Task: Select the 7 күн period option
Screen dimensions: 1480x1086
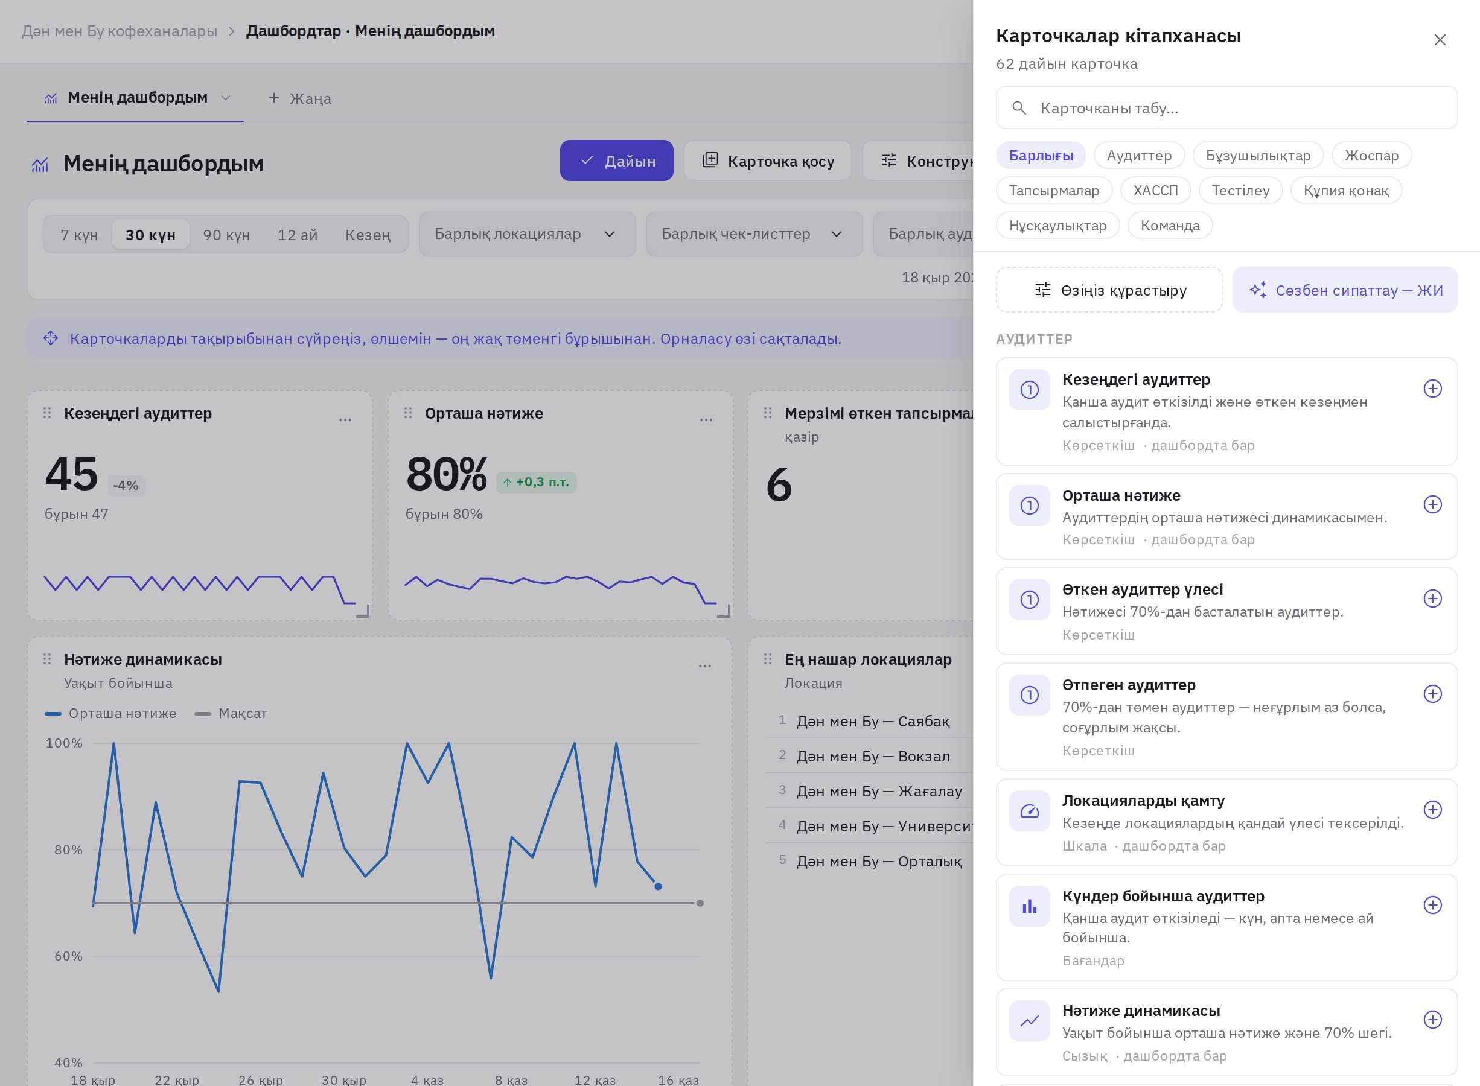Action: [79, 235]
